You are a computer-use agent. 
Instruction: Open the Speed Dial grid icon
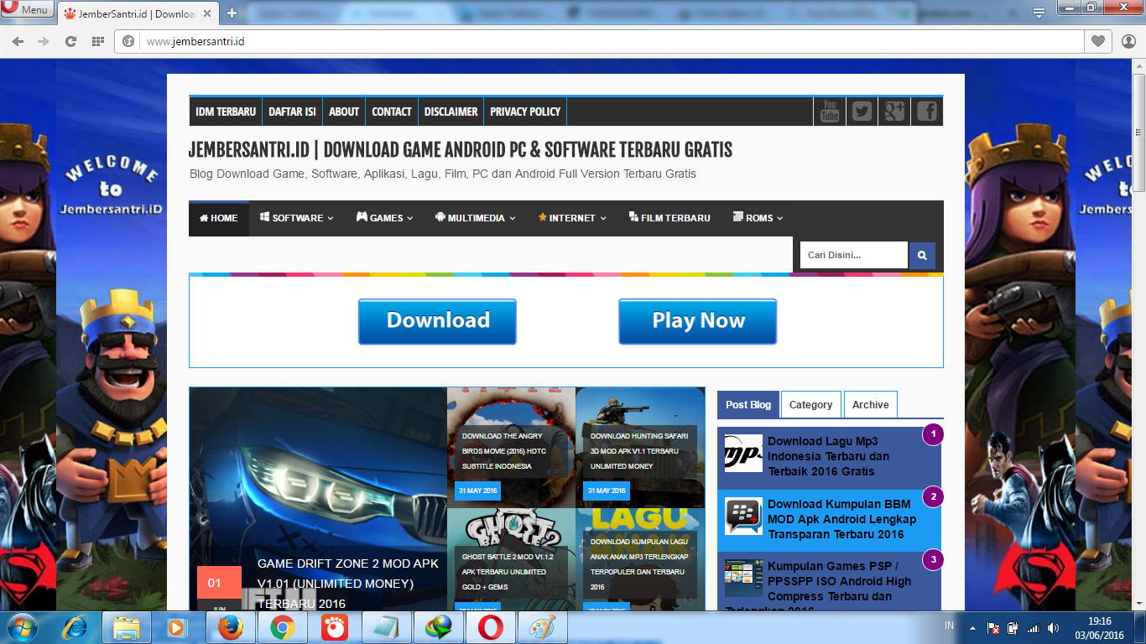(98, 41)
